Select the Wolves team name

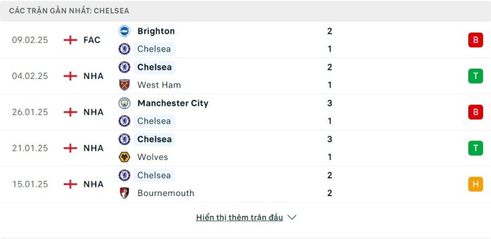[x=152, y=157]
